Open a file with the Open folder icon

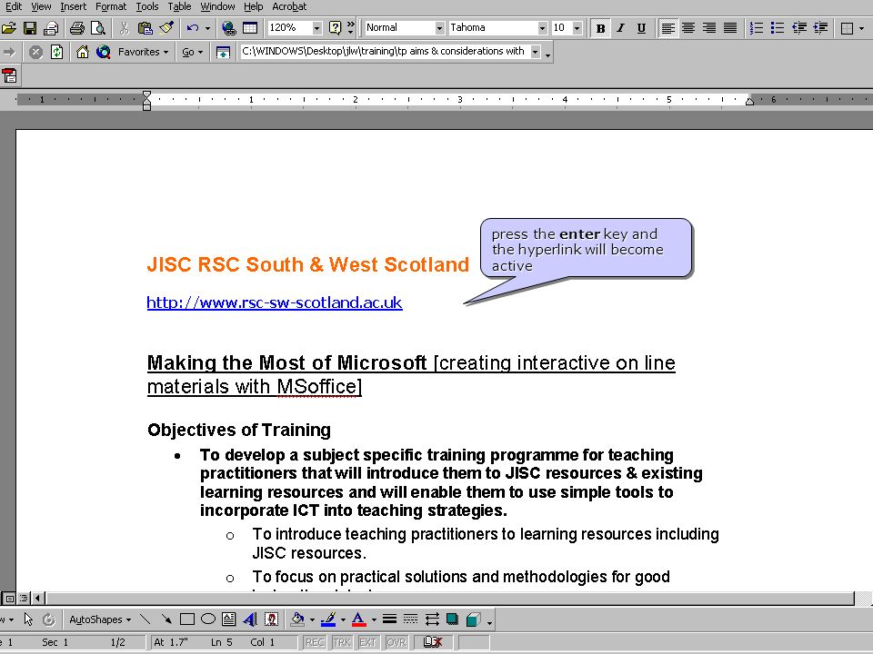pyautogui.click(x=9, y=28)
